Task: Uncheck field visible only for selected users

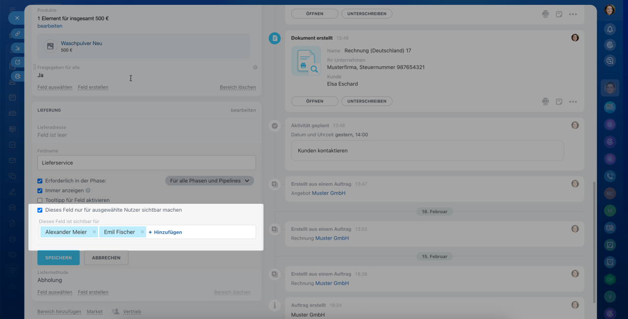Action: pyautogui.click(x=40, y=210)
